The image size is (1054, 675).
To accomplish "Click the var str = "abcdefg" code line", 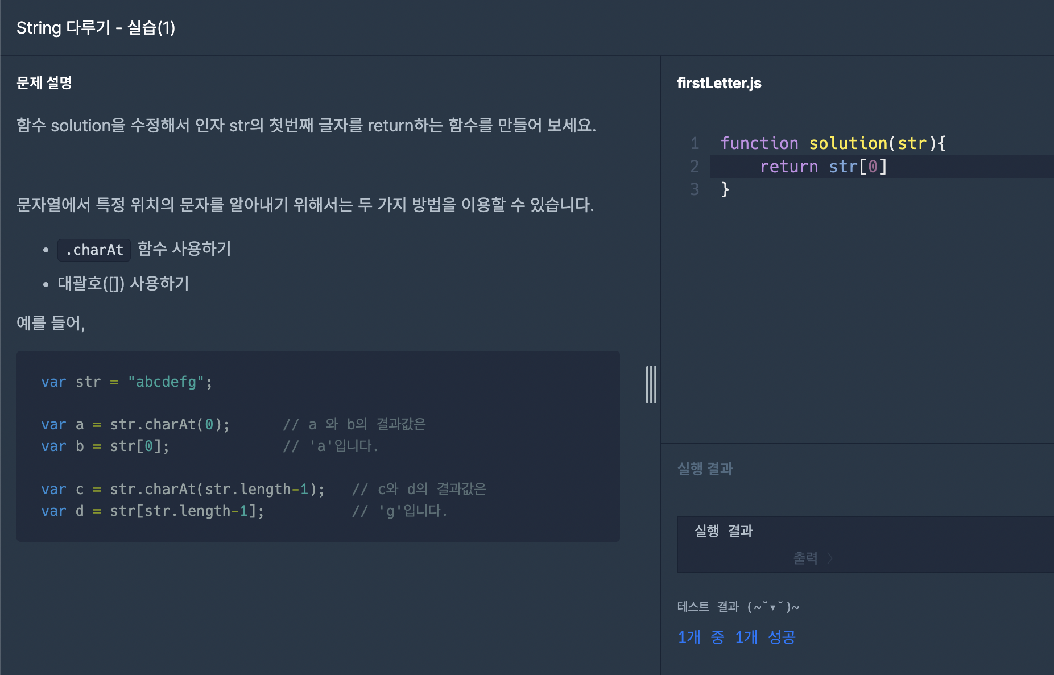I will click(x=127, y=382).
